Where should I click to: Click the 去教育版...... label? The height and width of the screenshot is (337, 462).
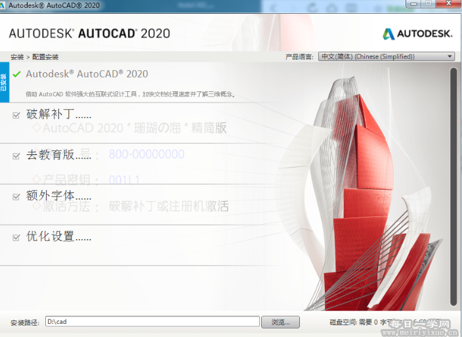point(58,155)
